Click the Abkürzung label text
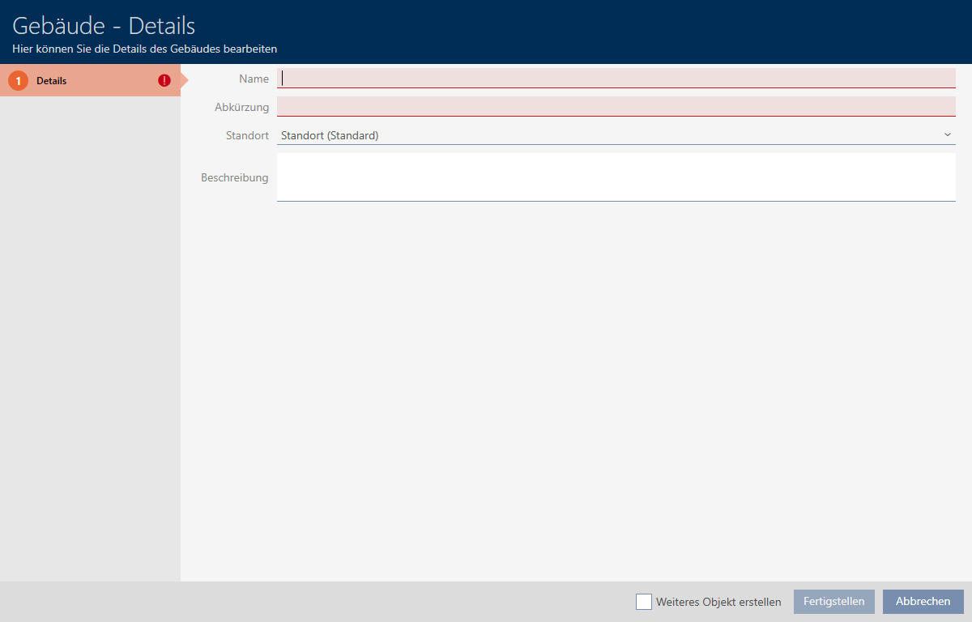This screenshot has height=622, width=972. [241, 107]
